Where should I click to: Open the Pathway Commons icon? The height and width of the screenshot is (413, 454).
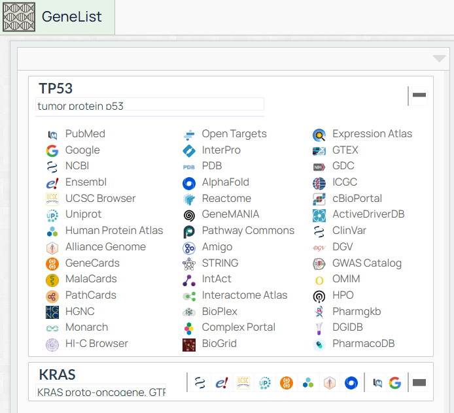189,231
